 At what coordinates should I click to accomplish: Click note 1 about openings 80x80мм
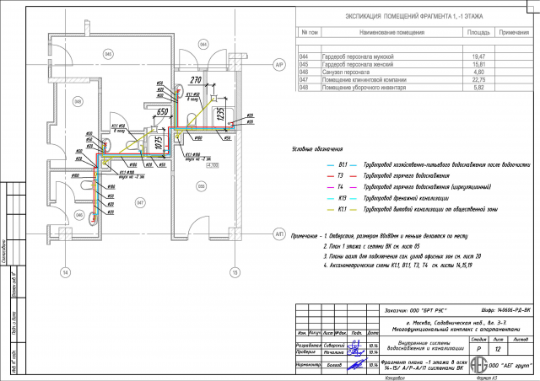tap(396, 237)
